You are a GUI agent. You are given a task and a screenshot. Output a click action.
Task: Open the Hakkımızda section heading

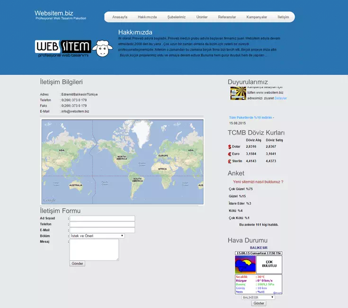click(135, 32)
